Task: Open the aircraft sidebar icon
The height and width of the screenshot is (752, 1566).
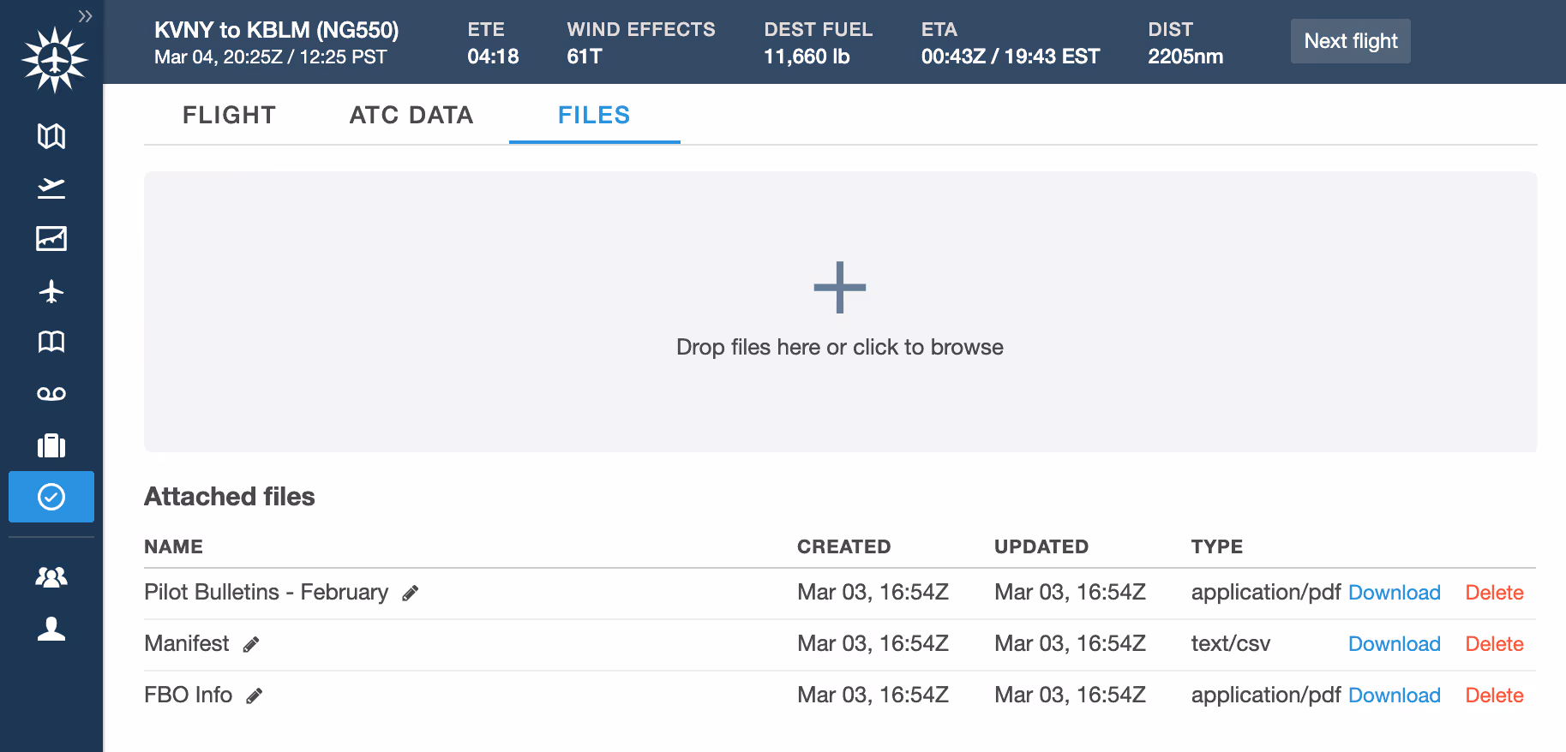Action: pyautogui.click(x=51, y=291)
